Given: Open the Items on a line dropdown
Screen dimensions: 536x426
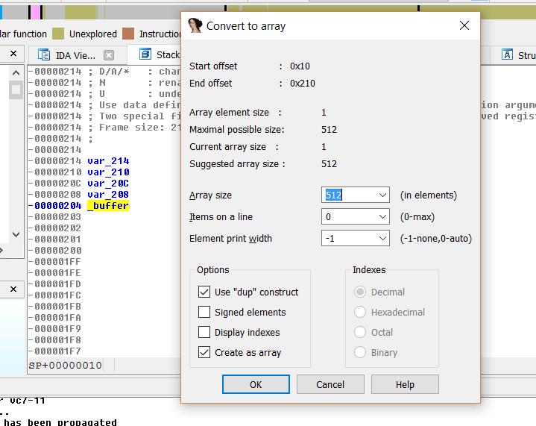Looking at the screenshot, I should 382,217.
